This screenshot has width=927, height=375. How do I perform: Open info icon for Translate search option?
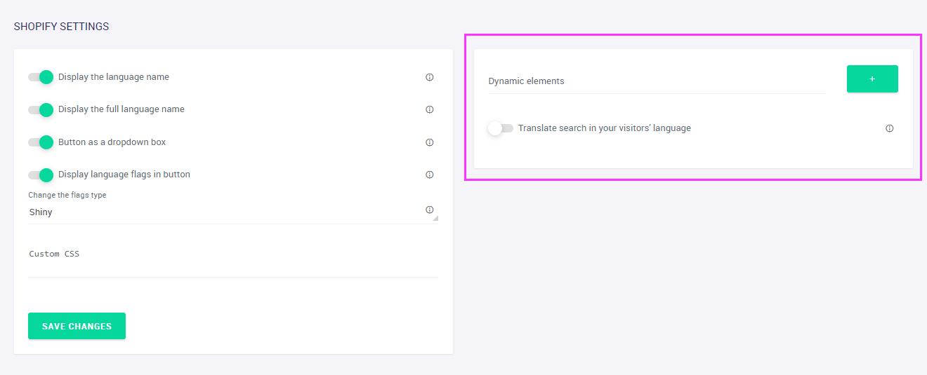coord(890,128)
